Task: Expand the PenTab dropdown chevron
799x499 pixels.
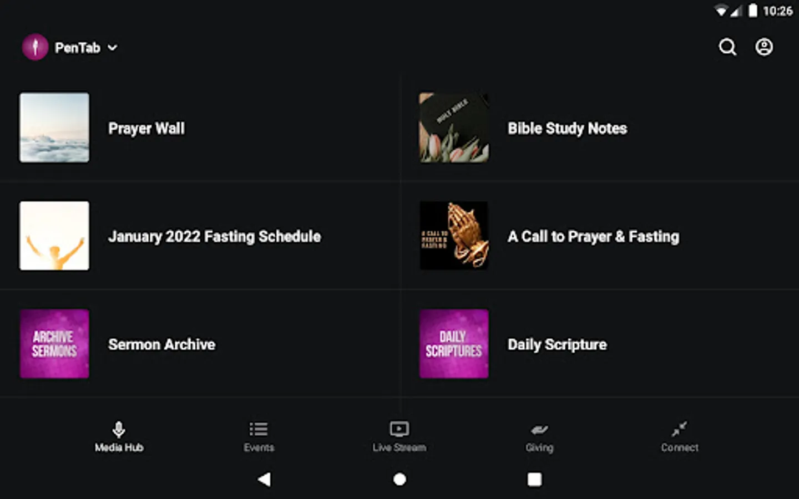Action: pyautogui.click(x=112, y=48)
